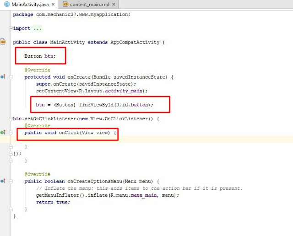Click fold marker at onClick closing brace
Screen dimensions: 293x236
point(11,146)
